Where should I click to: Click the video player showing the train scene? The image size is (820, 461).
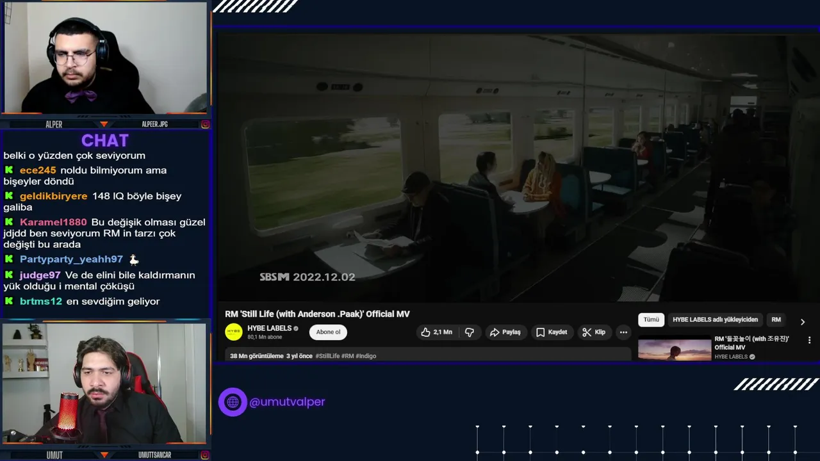pos(517,166)
